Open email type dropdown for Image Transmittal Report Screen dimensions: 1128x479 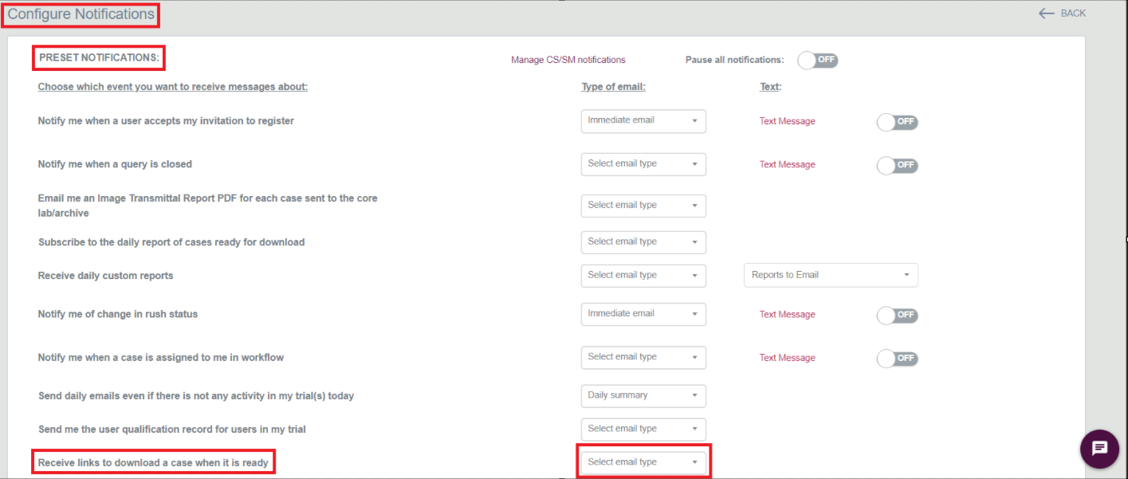[643, 205]
